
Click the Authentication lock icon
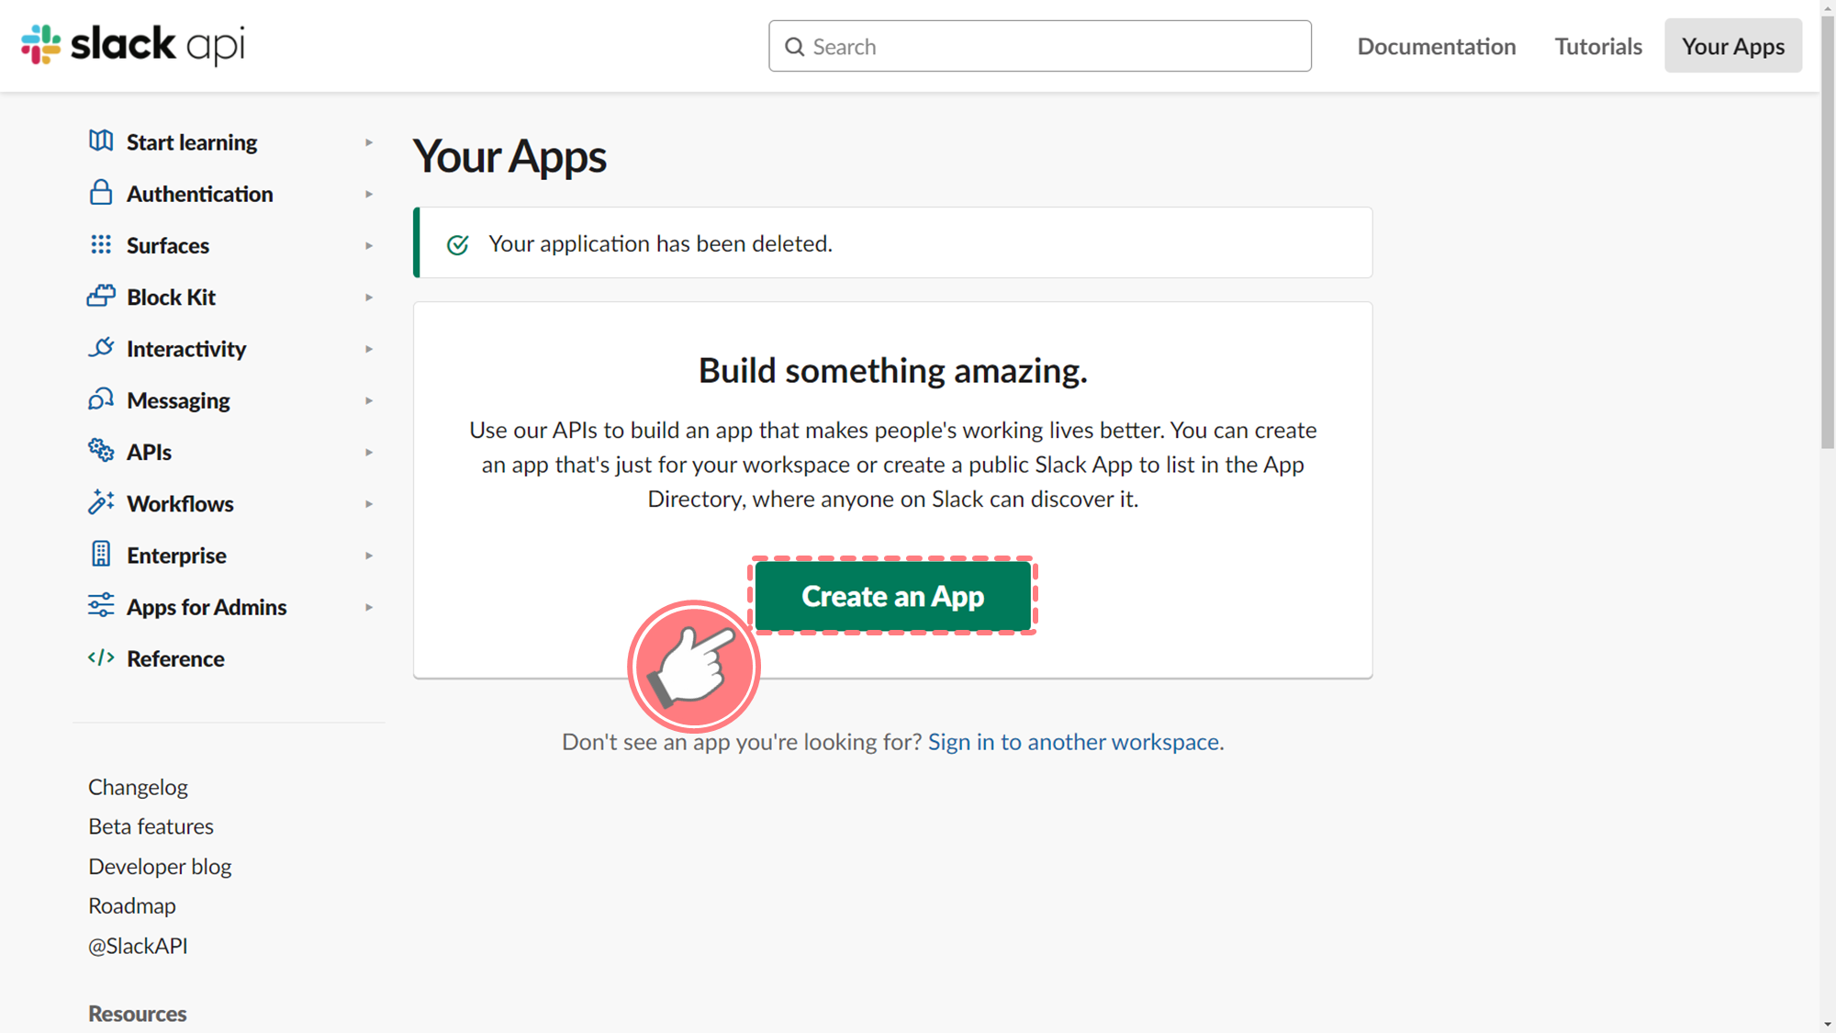point(101,193)
